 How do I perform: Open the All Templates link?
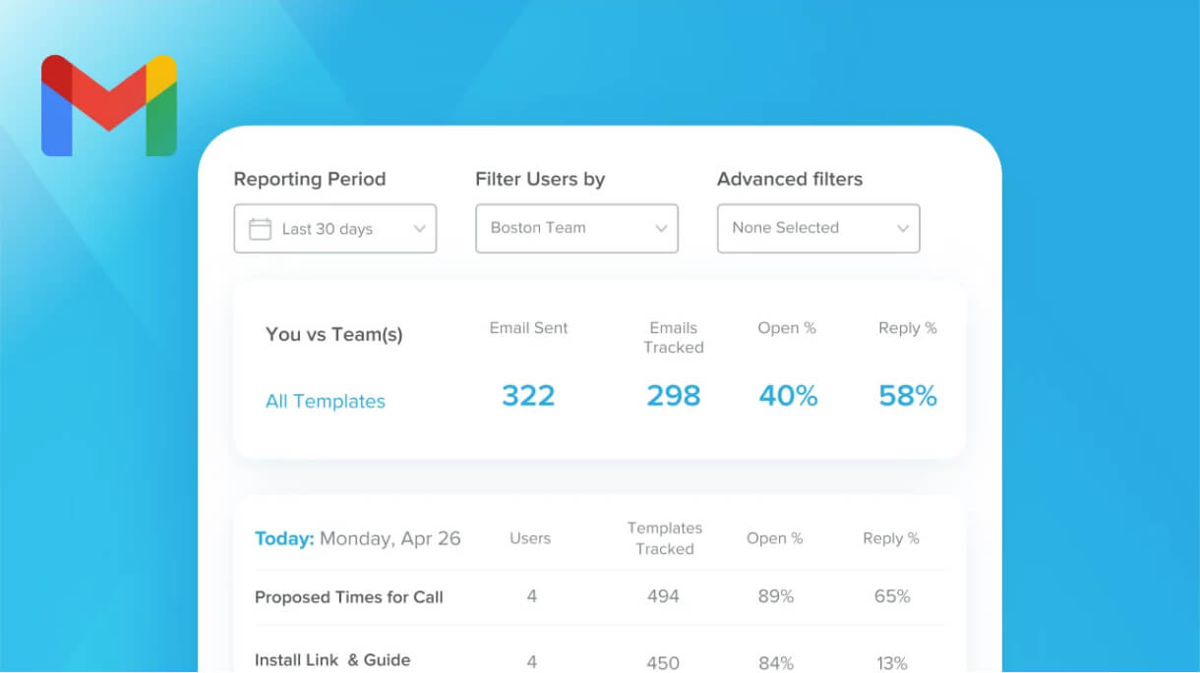tap(326, 401)
